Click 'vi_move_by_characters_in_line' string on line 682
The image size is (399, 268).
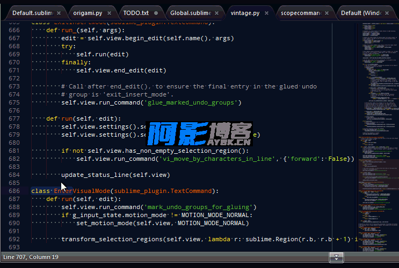coord(217,159)
